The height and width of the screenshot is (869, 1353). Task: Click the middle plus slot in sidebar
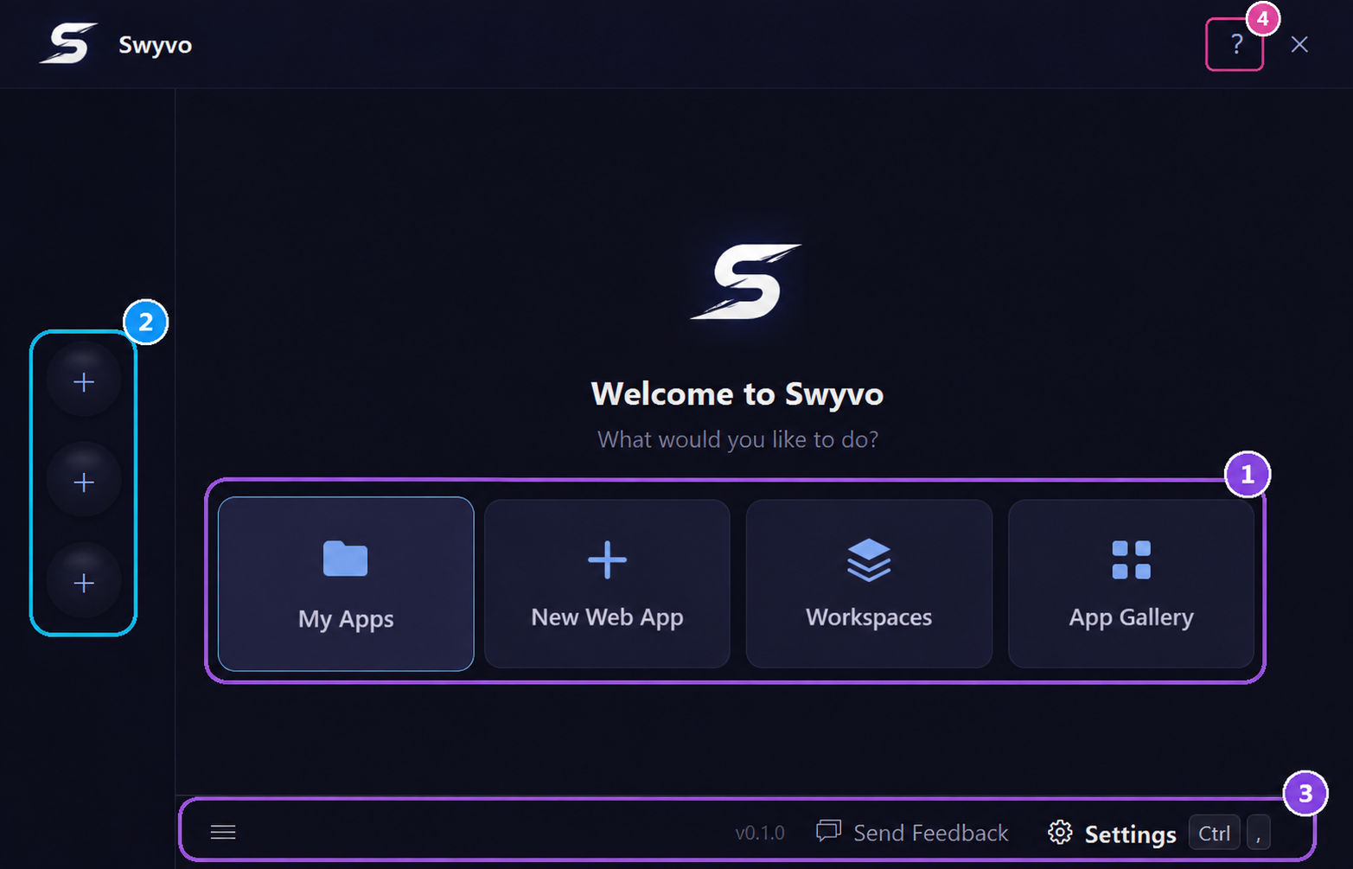point(84,482)
